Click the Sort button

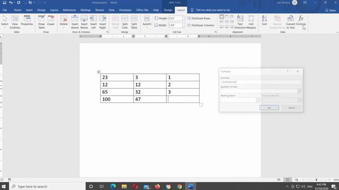pyautogui.click(x=264, y=21)
